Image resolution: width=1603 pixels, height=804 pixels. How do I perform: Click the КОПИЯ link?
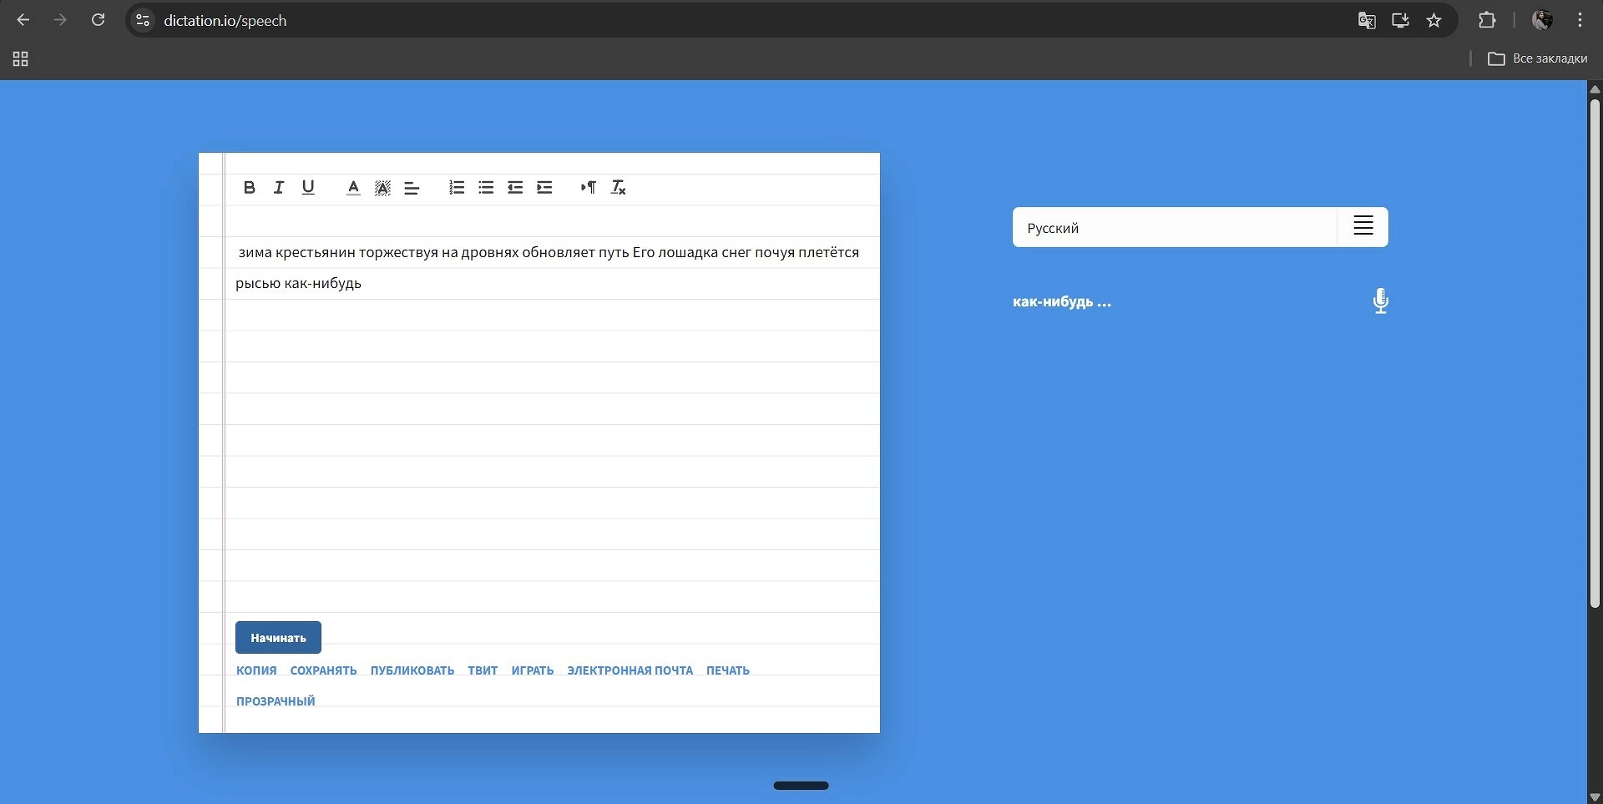pos(256,670)
